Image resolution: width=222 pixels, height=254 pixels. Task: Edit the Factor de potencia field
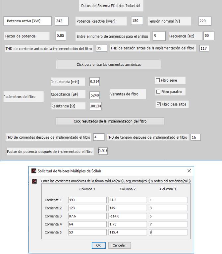(x=61, y=35)
